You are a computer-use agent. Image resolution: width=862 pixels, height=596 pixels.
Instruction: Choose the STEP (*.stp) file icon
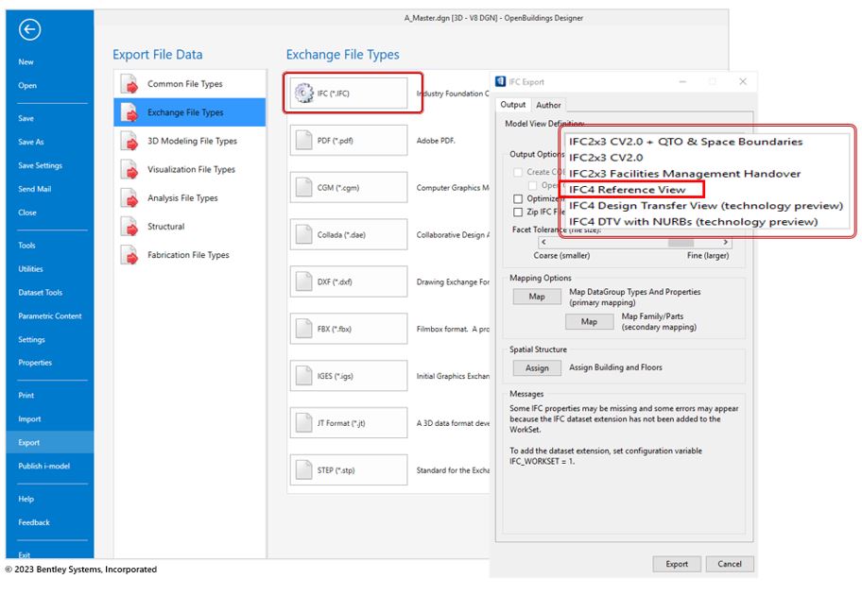pyautogui.click(x=304, y=469)
